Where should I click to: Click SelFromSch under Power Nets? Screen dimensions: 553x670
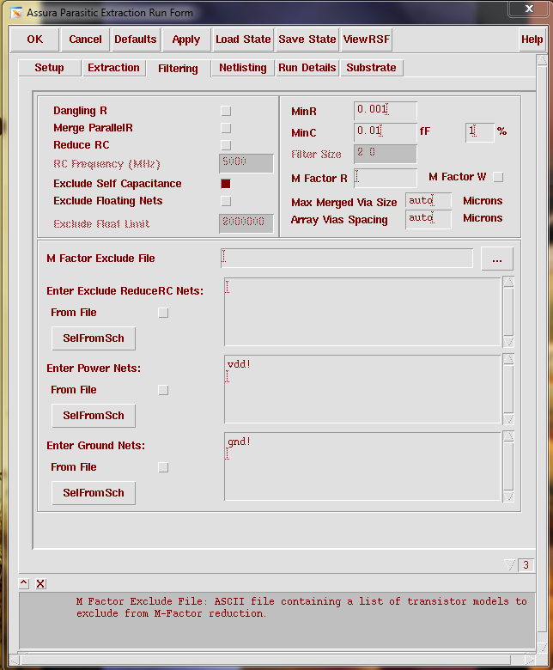94,416
